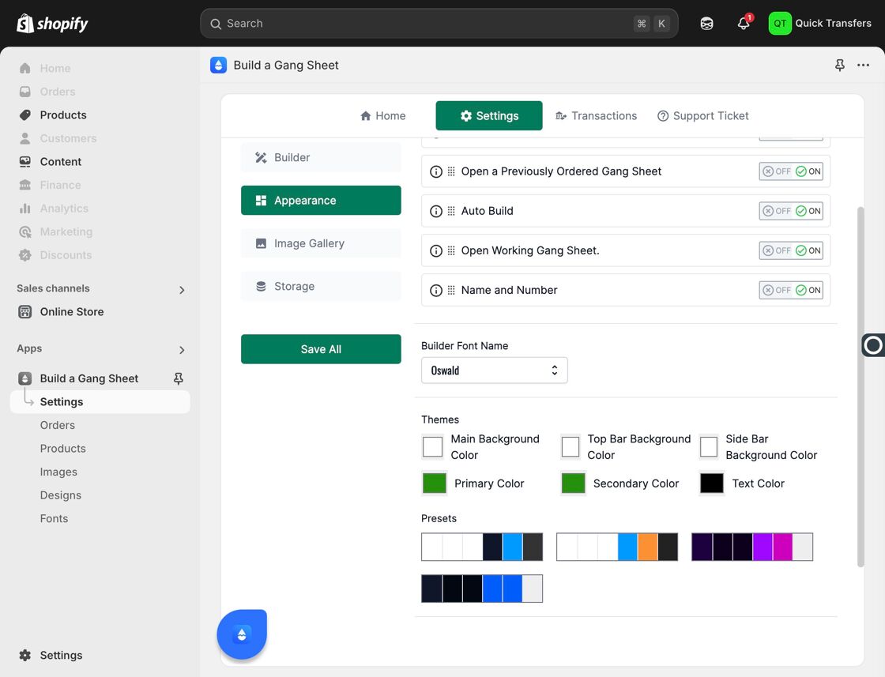Change the black Text Color swatch

pyautogui.click(x=712, y=483)
